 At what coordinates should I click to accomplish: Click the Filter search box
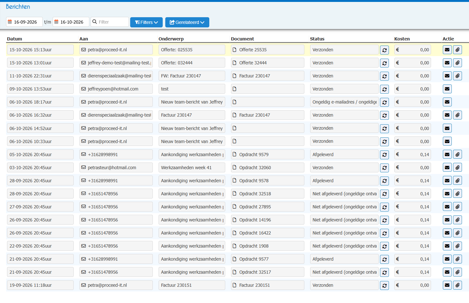(110, 22)
